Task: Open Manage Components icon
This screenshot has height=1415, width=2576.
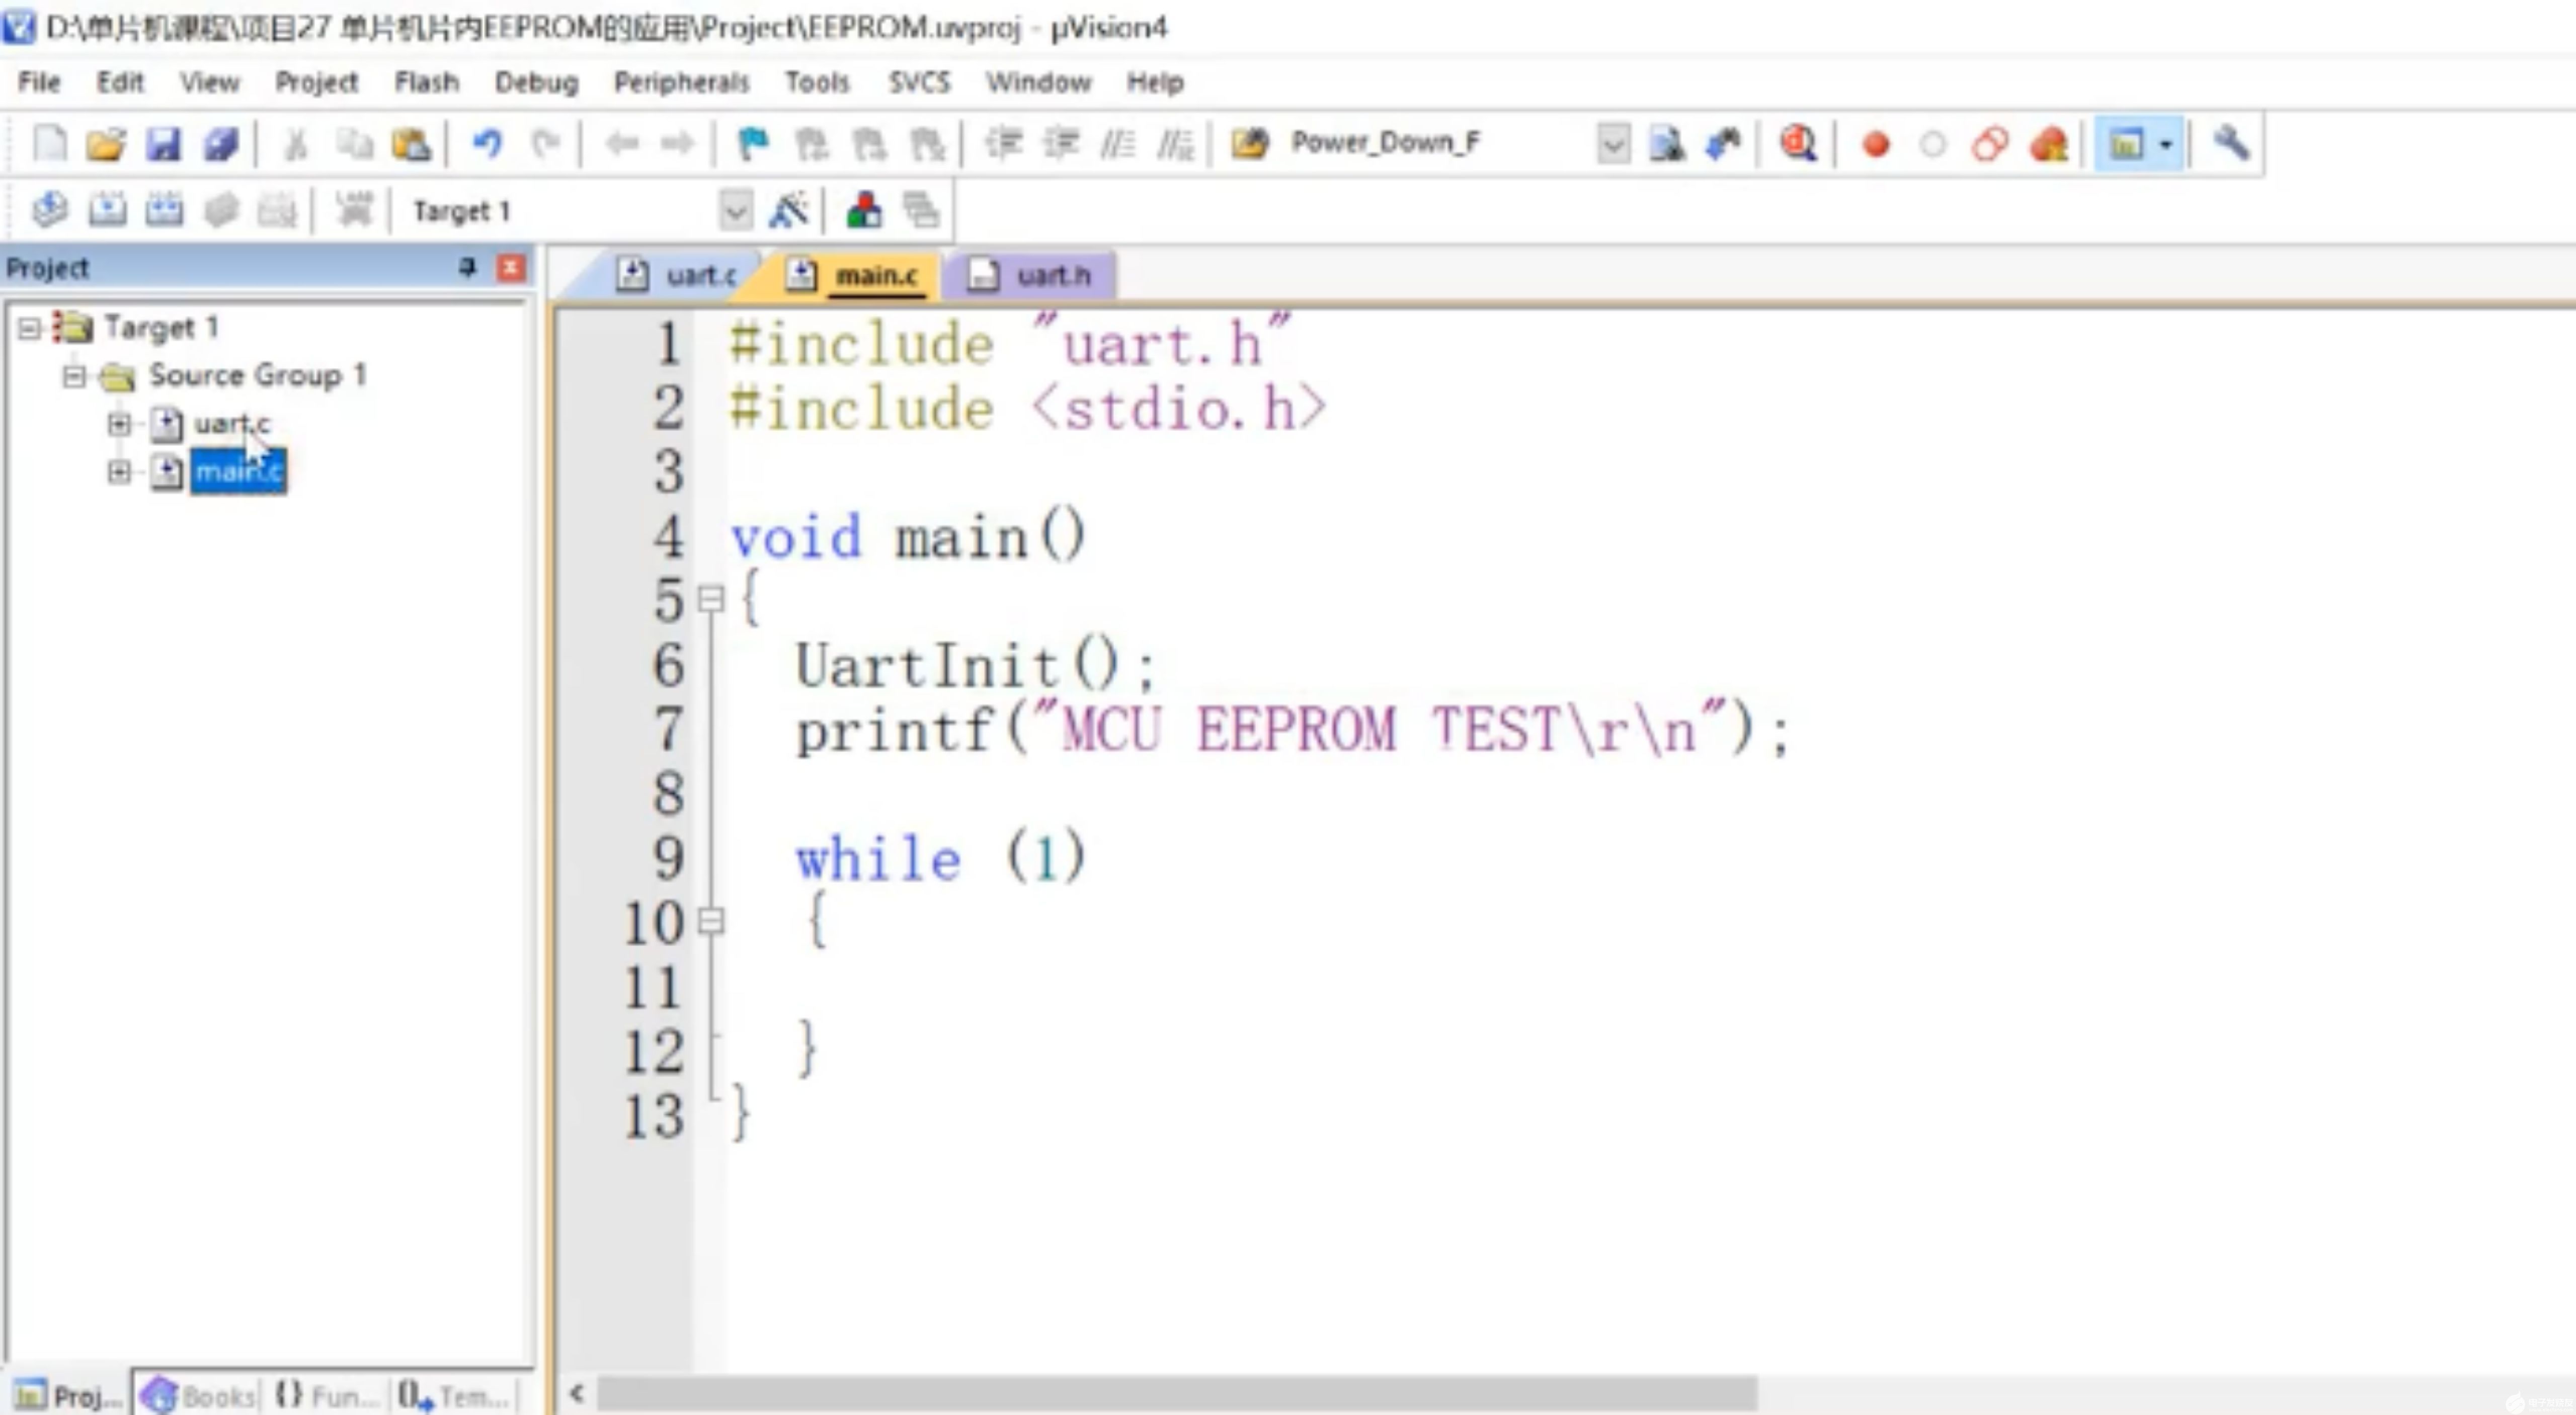Action: pyautogui.click(x=864, y=210)
